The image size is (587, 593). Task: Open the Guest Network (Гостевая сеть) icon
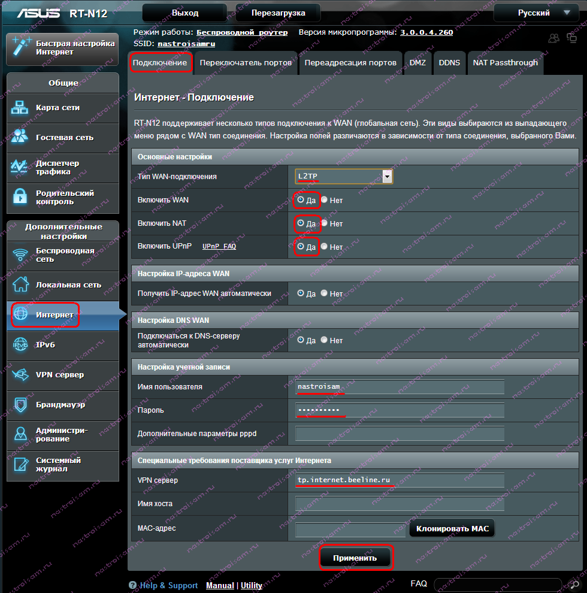[x=20, y=137]
